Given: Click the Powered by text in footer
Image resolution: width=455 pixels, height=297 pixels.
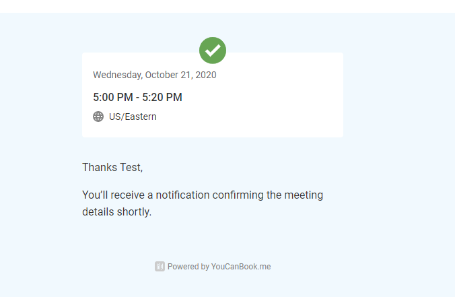Looking at the screenshot, I should click(188, 267).
